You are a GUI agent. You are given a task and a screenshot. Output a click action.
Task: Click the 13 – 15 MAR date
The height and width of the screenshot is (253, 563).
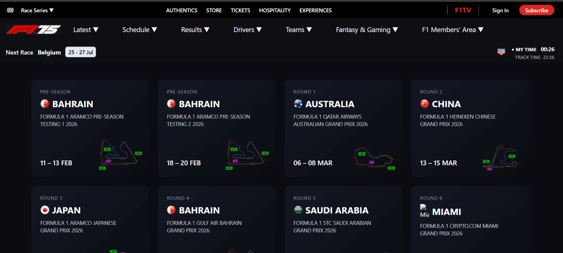click(x=439, y=163)
